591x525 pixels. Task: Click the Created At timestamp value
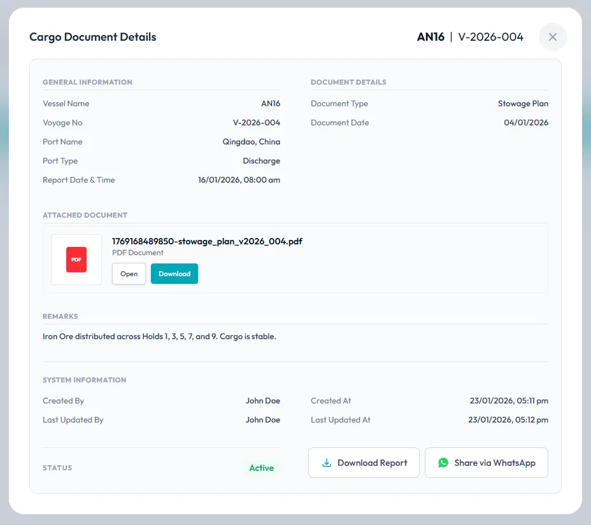[508, 401]
